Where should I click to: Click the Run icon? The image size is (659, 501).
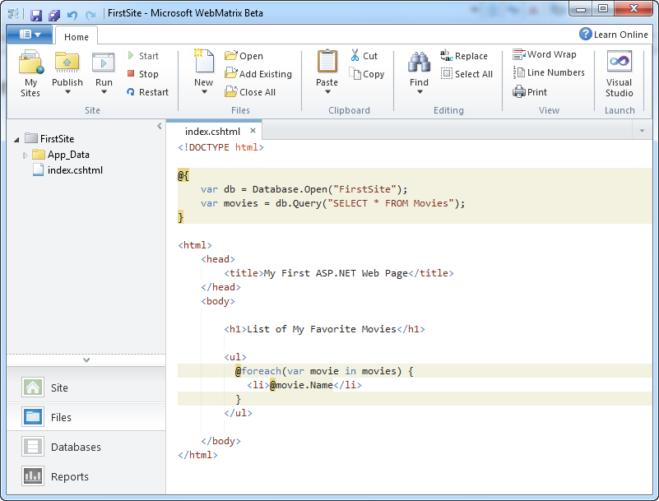click(104, 63)
